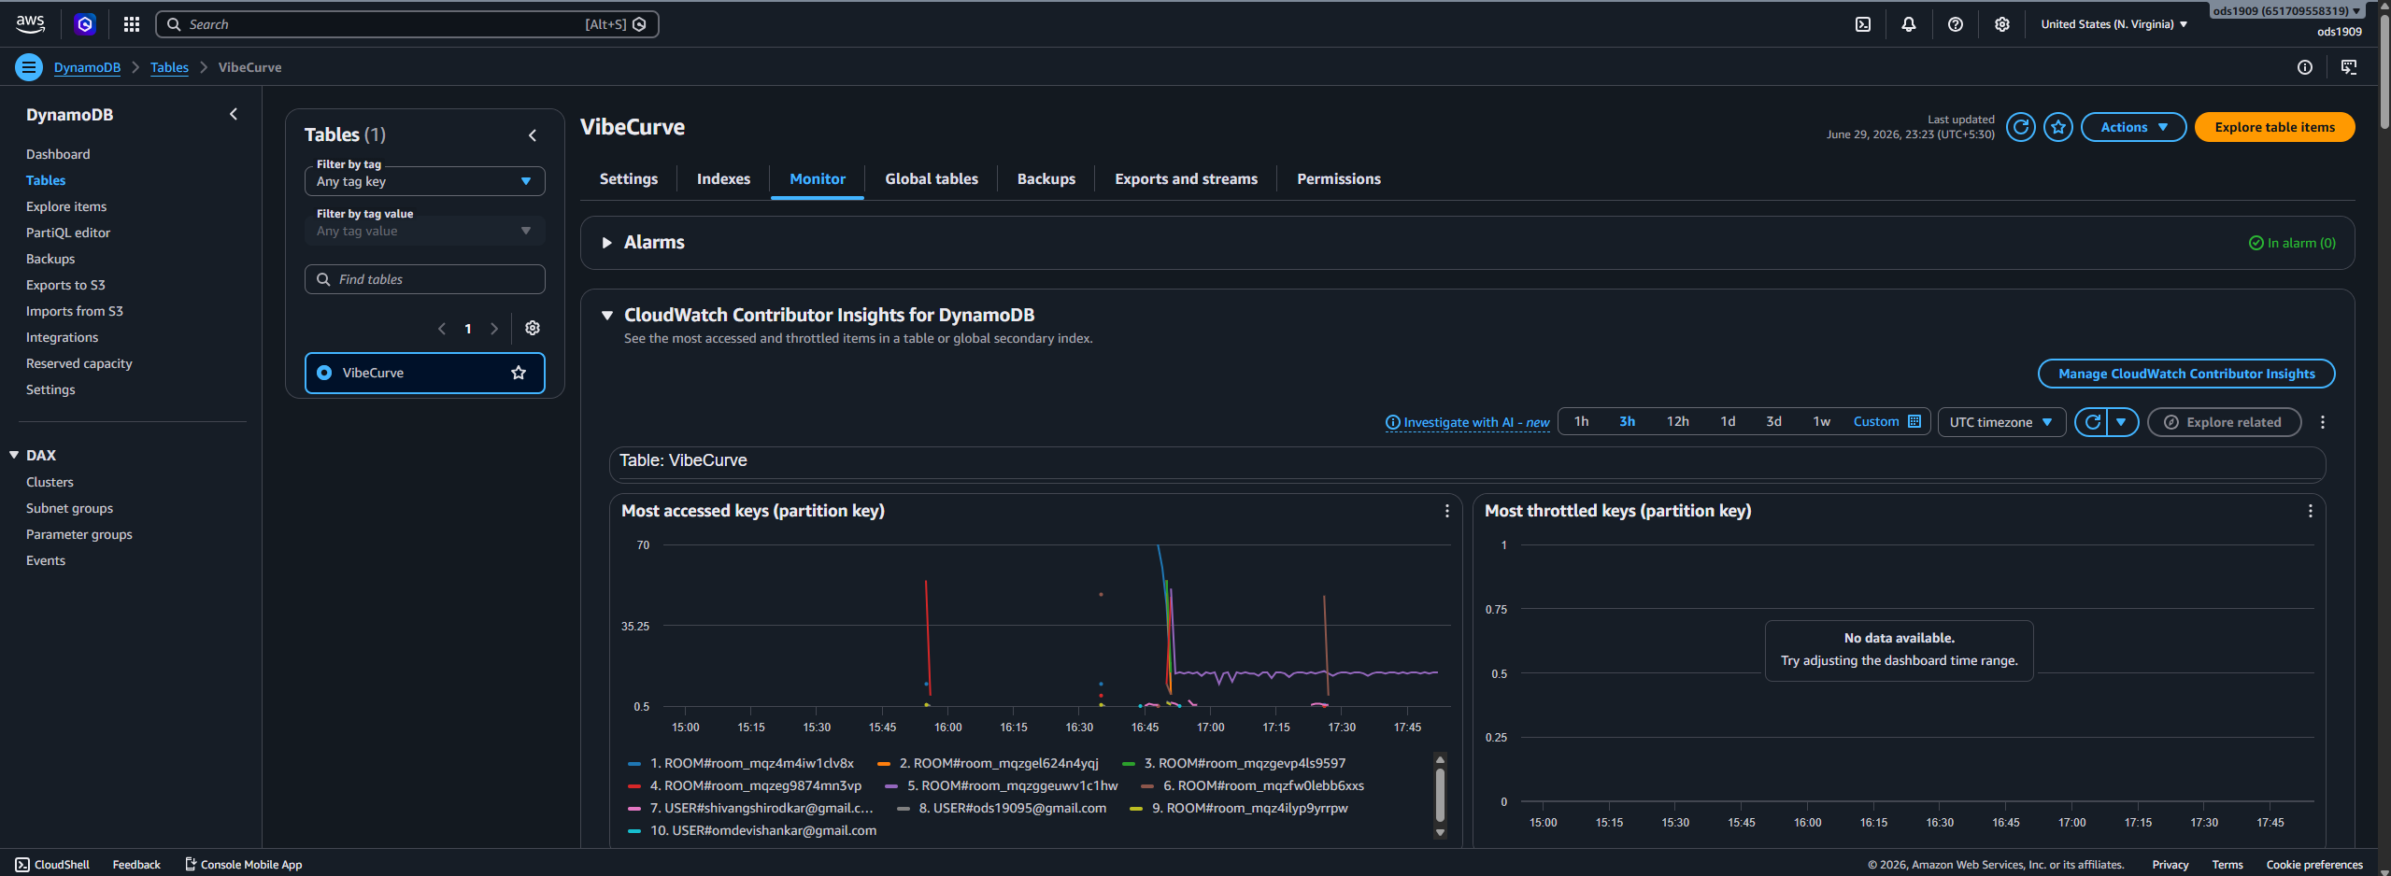Switch to the Indexes tab
Viewport: 2391px width, 876px height.
point(723,179)
